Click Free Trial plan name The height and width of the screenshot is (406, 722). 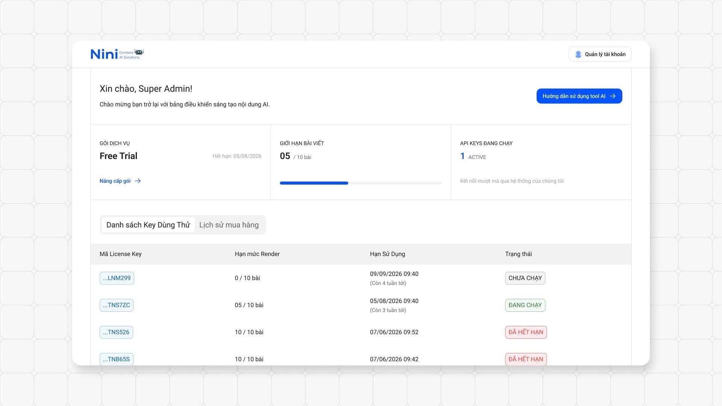118,156
